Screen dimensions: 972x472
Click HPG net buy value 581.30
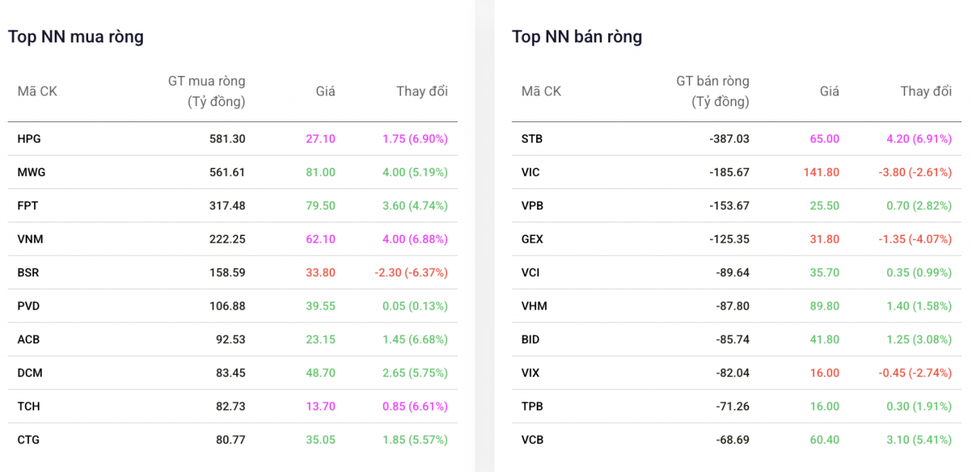(227, 139)
